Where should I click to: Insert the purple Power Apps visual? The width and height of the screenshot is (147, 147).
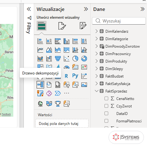pos(49,93)
